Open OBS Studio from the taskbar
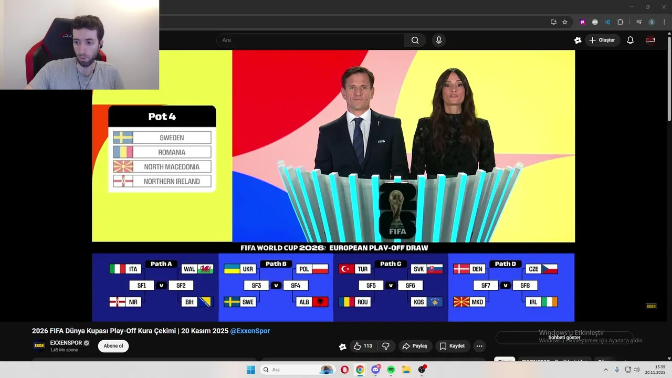The width and height of the screenshot is (672, 378). tap(422, 370)
